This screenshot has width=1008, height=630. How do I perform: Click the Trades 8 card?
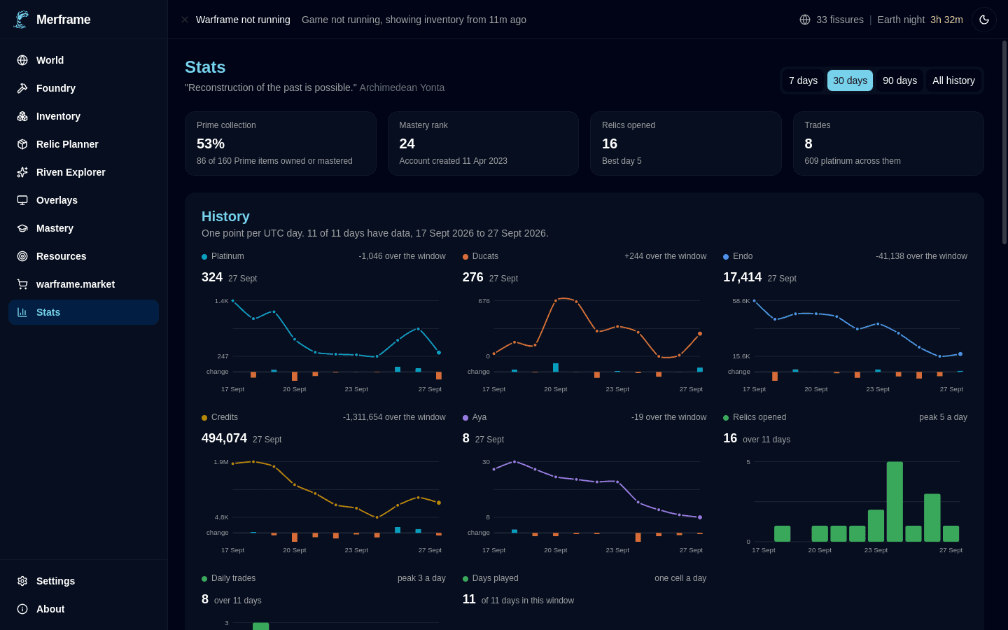point(888,143)
